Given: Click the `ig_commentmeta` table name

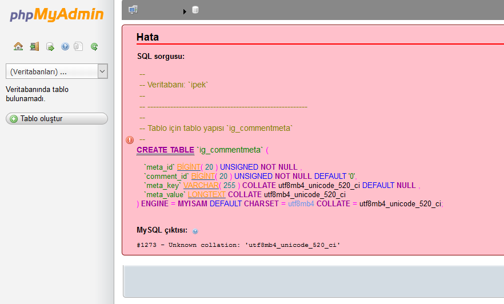Looking at the screenshot, I should (230, 150).
